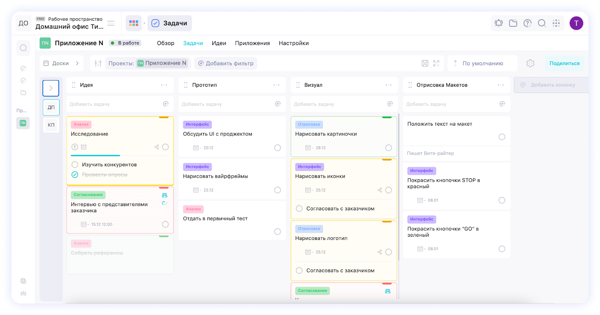Open the filter sliders icon
This screenshot has height=315, width=600.
coord(98,64)
